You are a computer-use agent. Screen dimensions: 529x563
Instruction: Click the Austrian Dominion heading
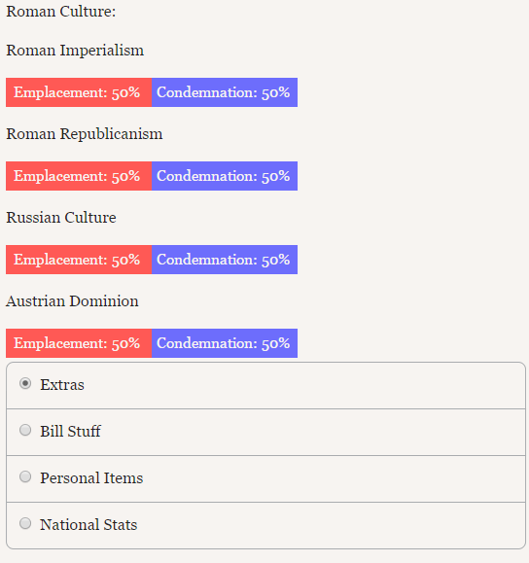click(x=72, y=301)
